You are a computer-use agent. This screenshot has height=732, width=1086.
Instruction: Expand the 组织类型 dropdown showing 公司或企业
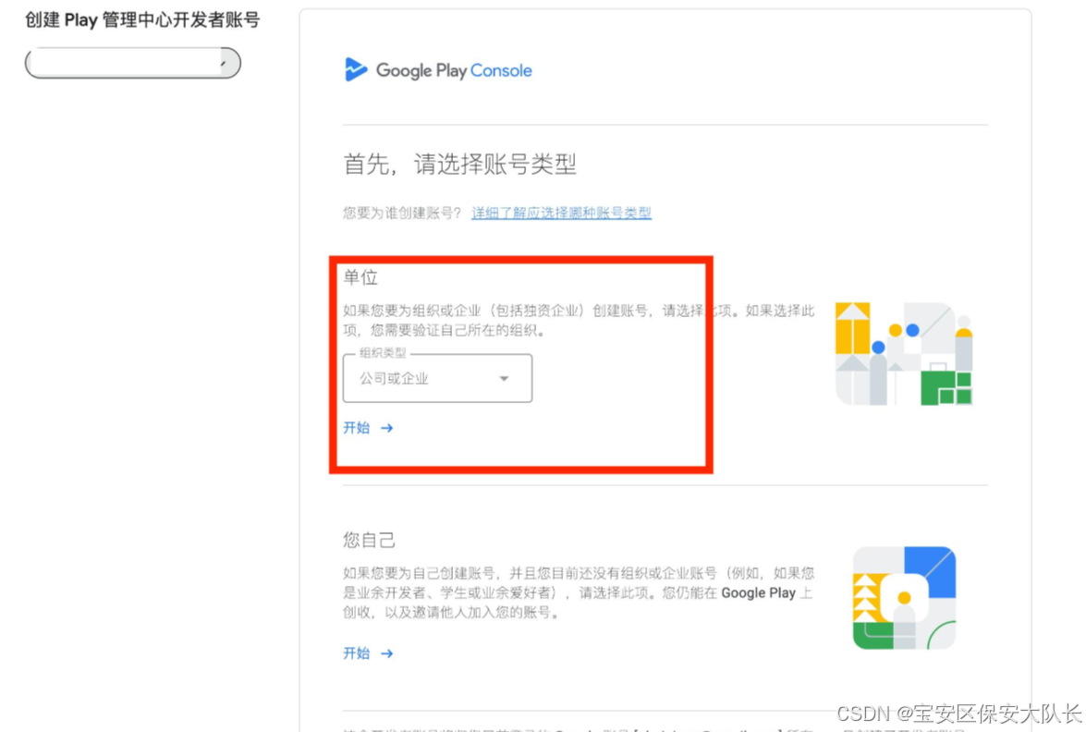coord(438,378)
